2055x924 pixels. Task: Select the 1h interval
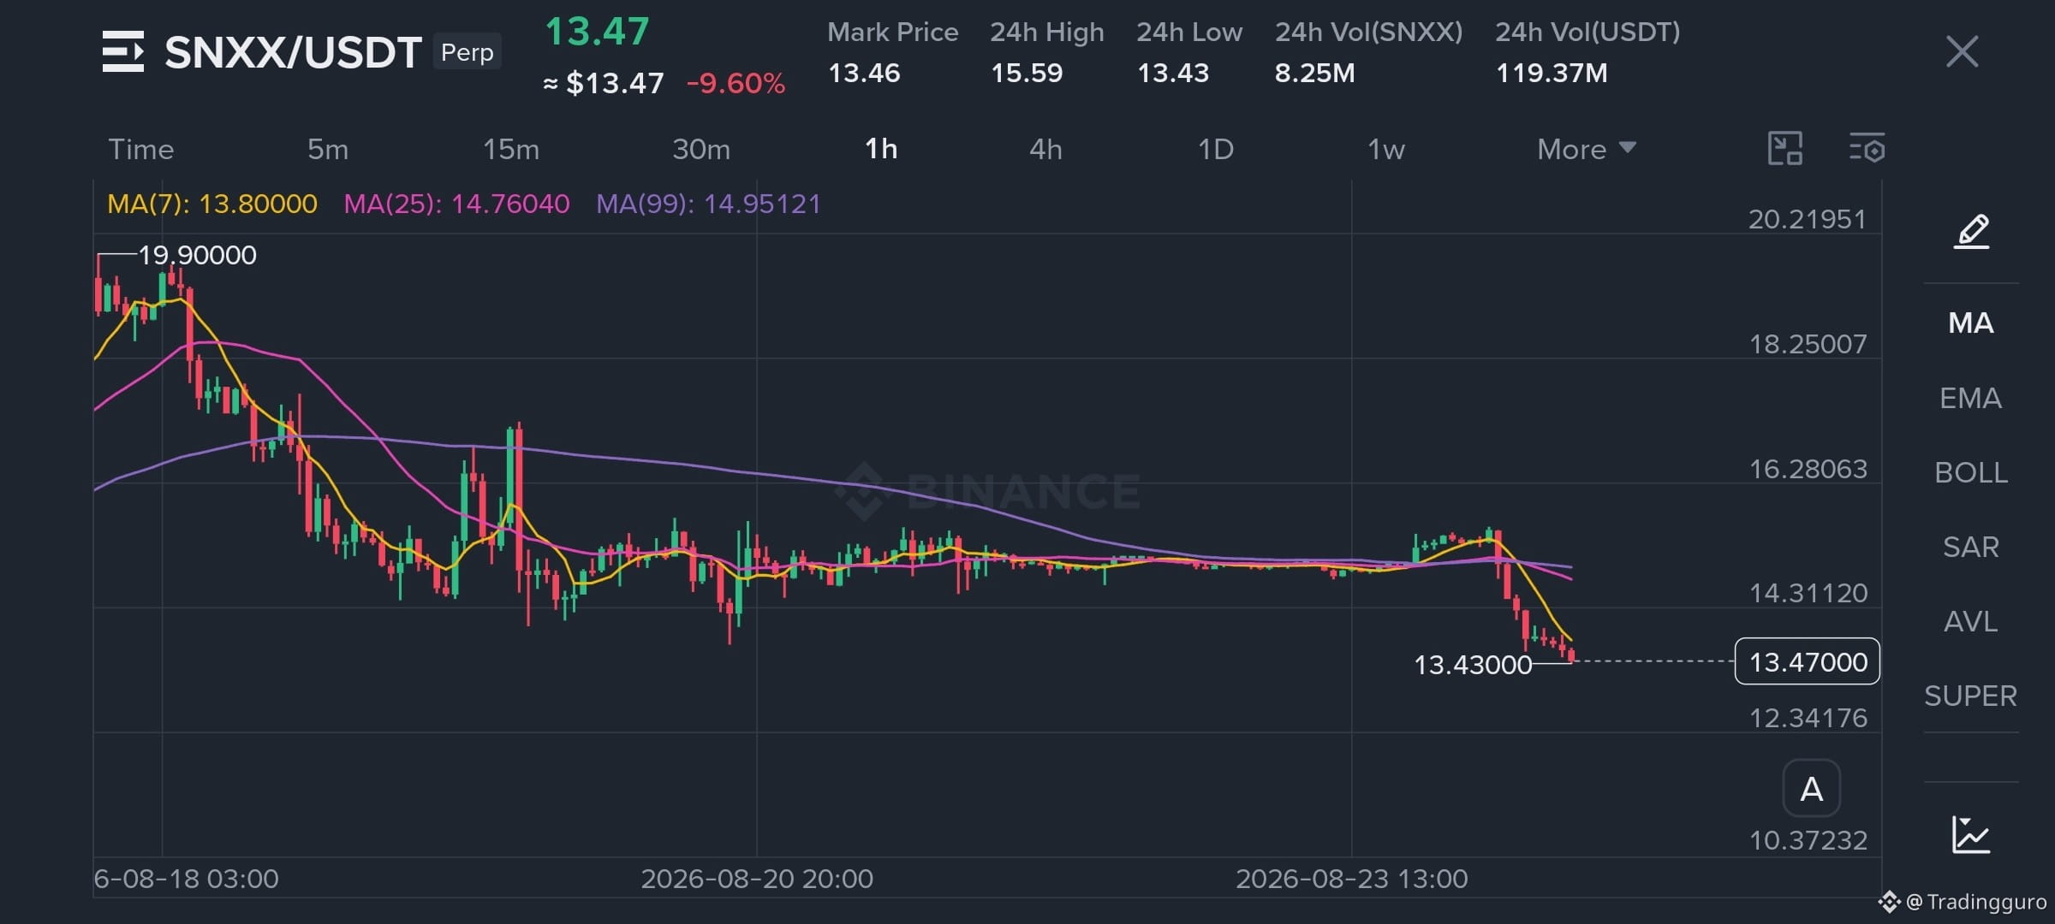[x=881, y=150]
